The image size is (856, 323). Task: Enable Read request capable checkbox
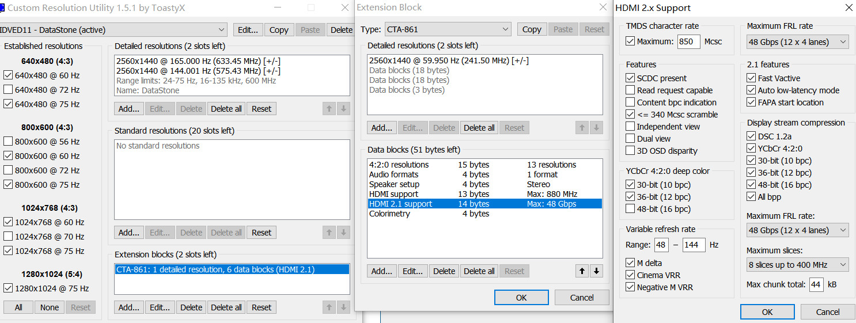pyautogui.click(x=631, y=90)
